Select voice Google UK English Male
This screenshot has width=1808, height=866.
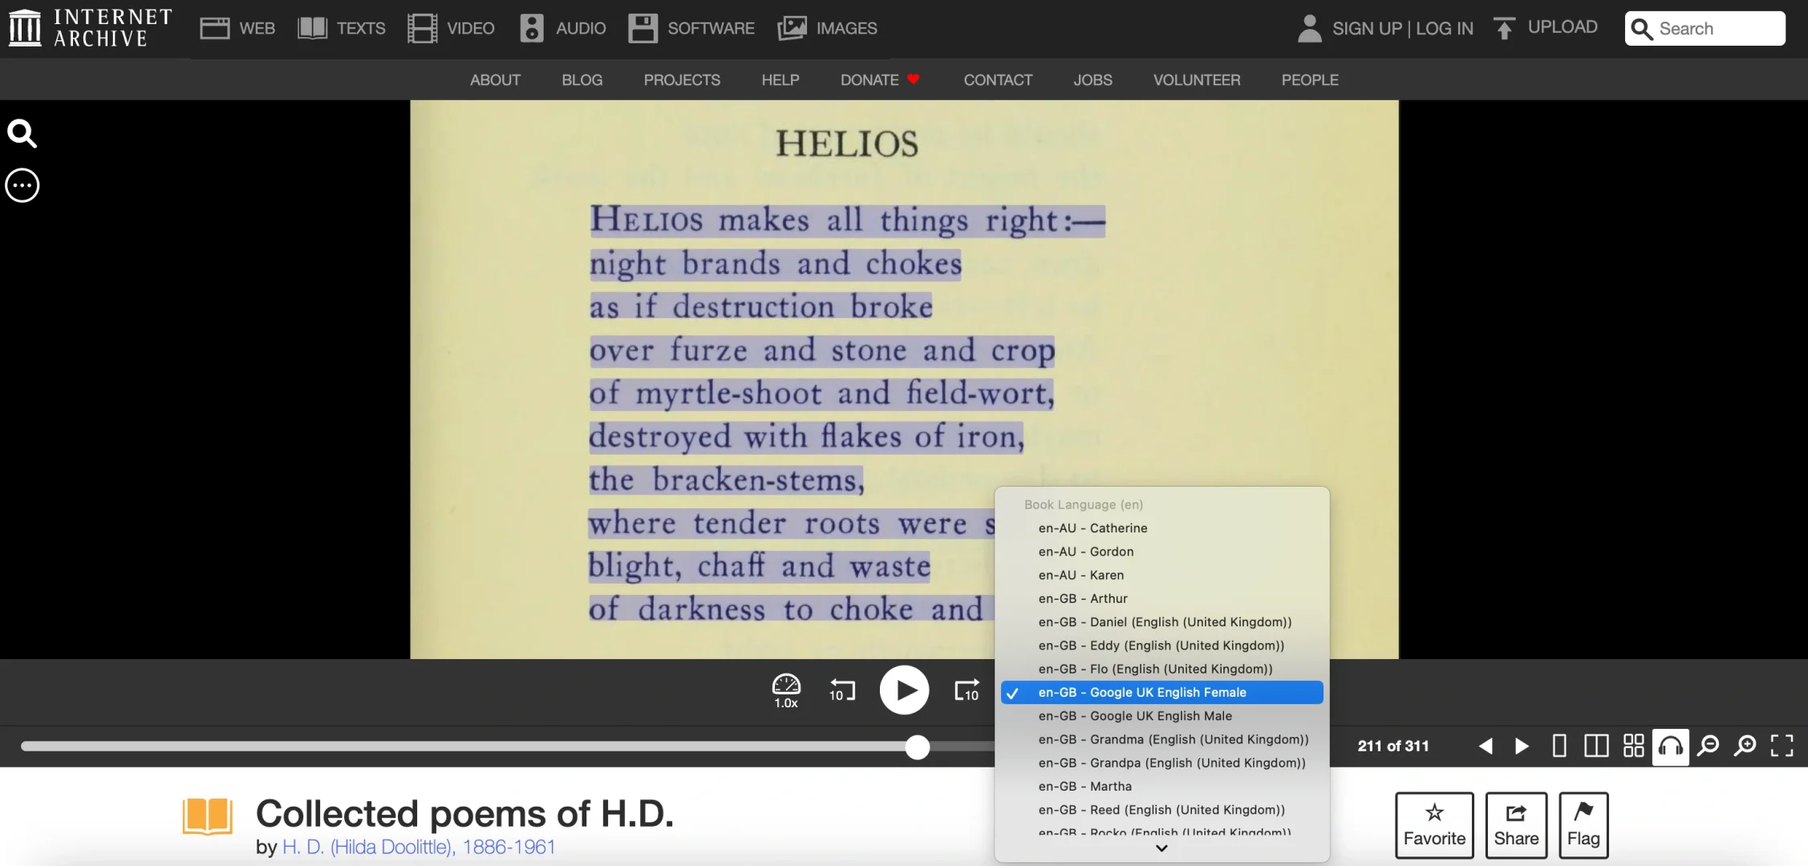[x=1162, y=716]
